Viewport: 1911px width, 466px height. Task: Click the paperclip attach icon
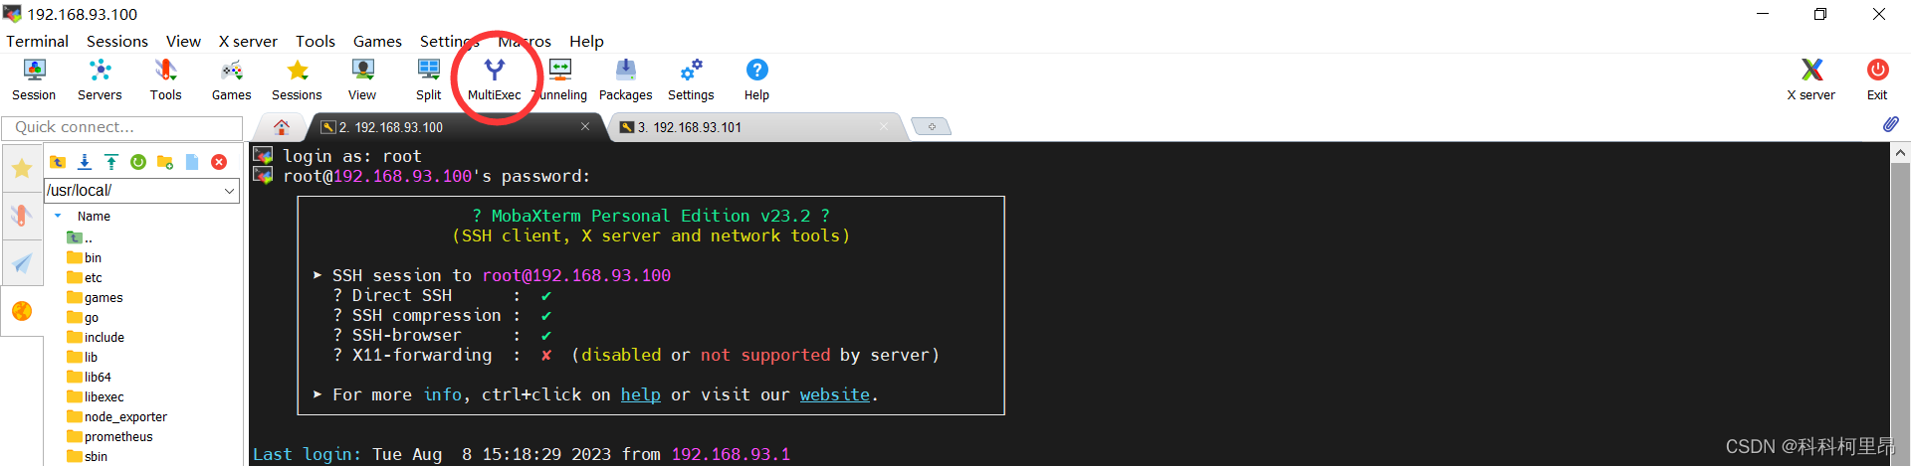[x=1890, y=124]
